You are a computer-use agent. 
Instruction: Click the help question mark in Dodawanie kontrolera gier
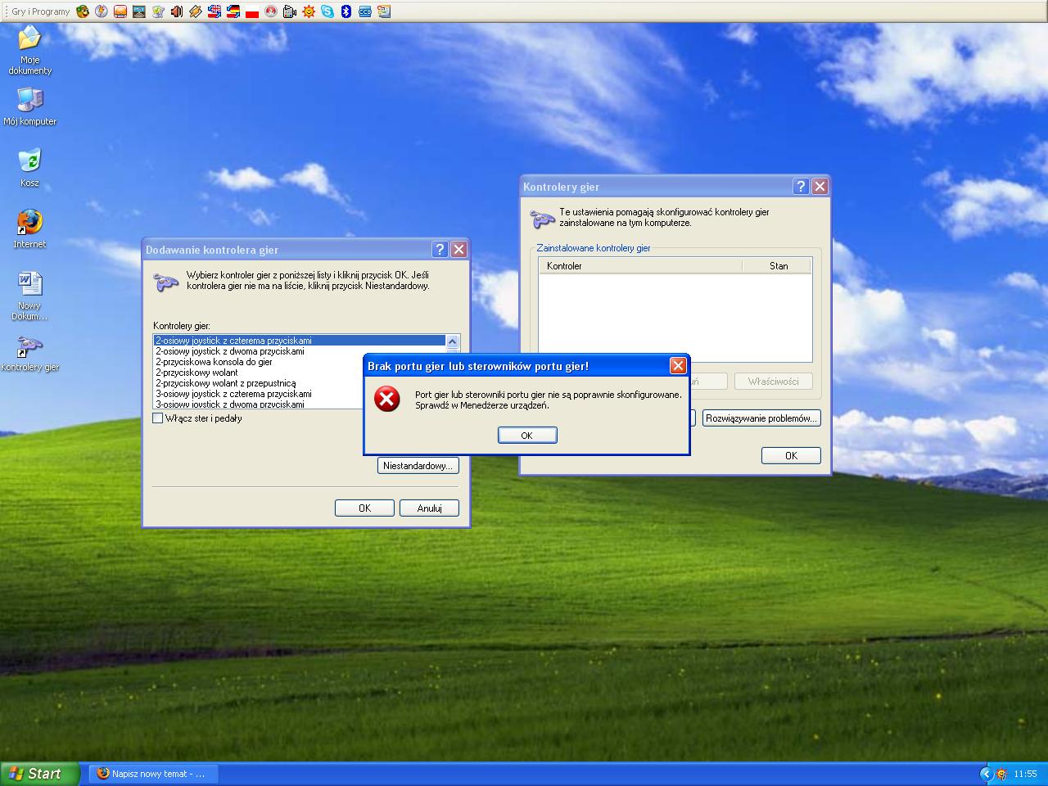tap(440, 250)
